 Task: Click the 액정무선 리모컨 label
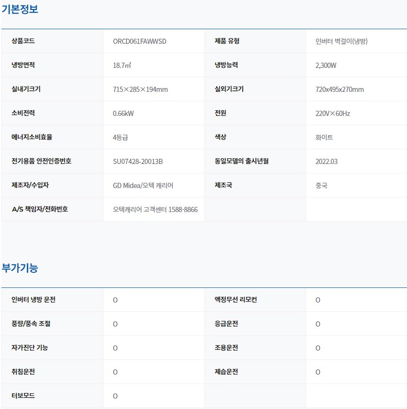click(x=236, y=300)
